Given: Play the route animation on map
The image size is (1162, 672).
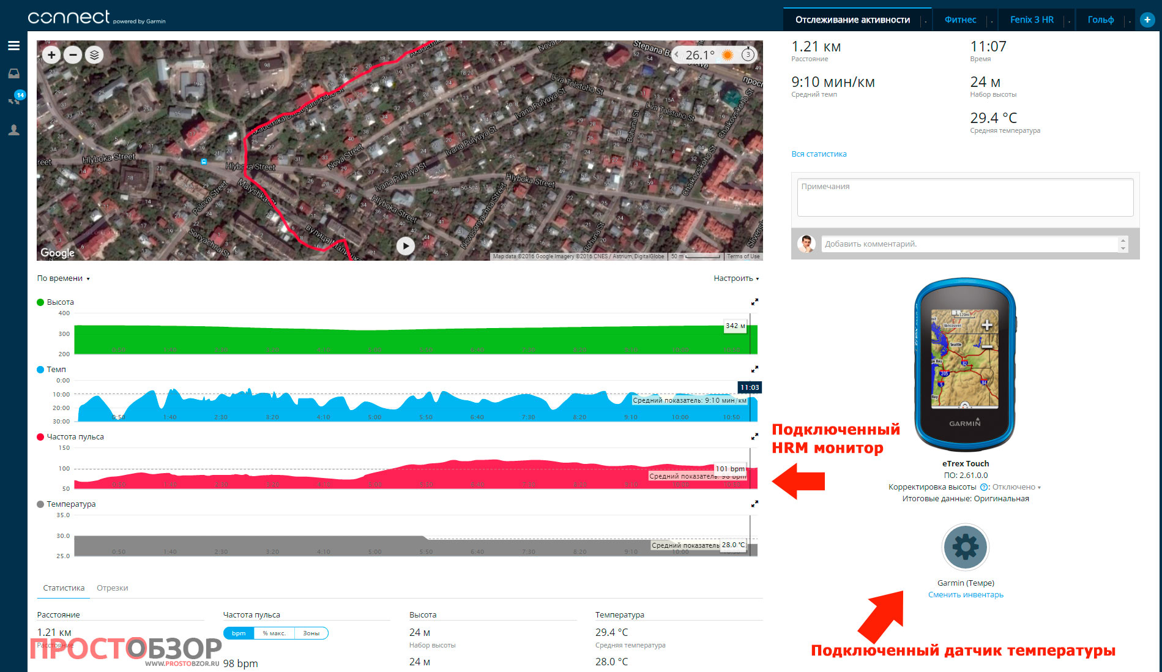Looking at the screenshot, I should [405, 246].
